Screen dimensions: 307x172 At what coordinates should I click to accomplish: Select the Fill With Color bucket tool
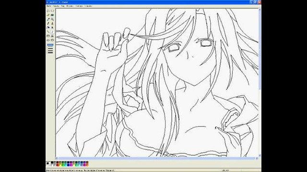(x=52, y=15)
